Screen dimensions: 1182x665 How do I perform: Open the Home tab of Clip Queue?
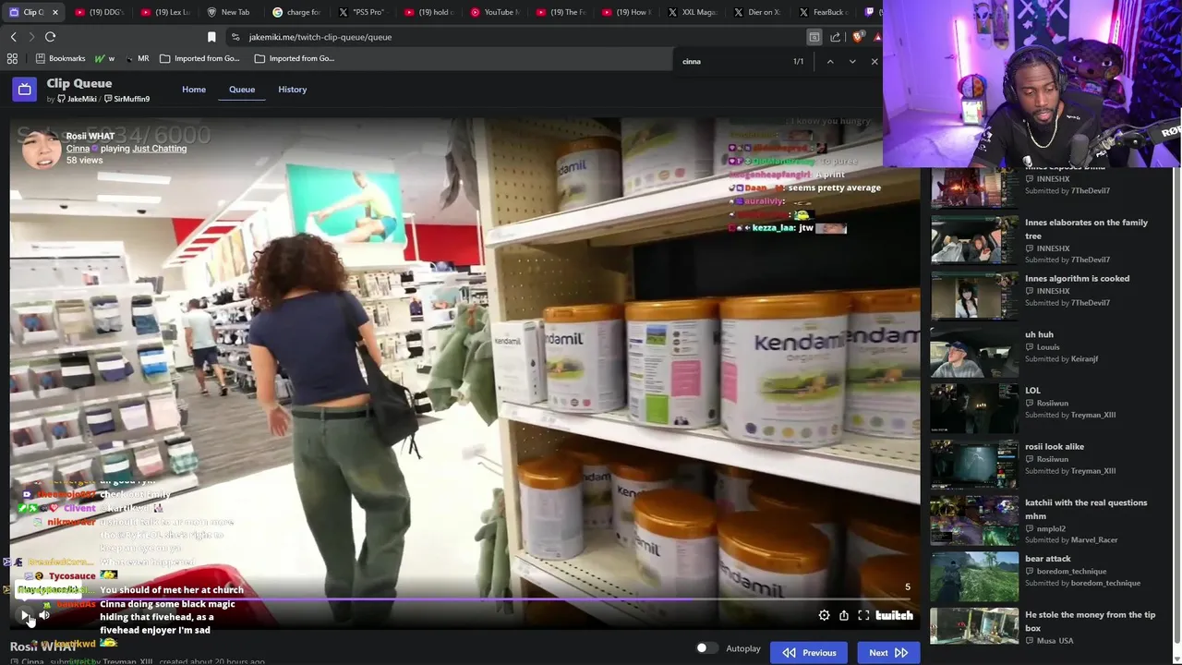tap(194, 90)
